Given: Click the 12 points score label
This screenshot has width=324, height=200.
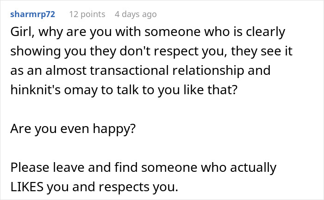Looking at the screenshot, I should [87, 14].
